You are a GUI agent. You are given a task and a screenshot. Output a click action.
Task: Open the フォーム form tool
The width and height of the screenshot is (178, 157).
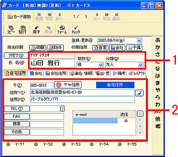click(x=62, y=30)
